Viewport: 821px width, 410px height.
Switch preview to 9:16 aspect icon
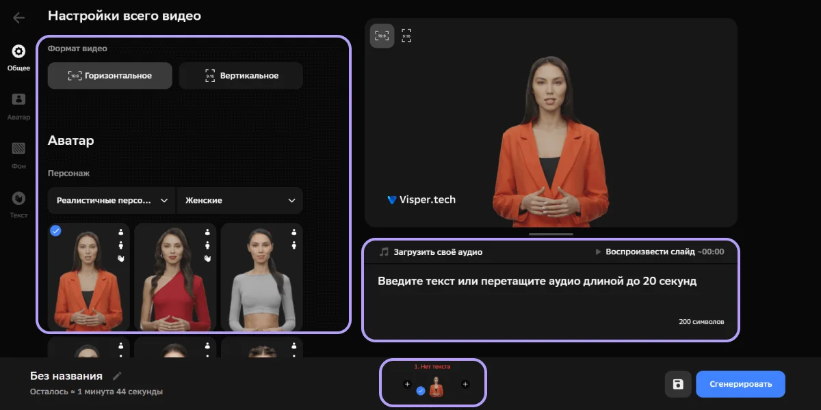pyautogui.click(x=406, y=36)
